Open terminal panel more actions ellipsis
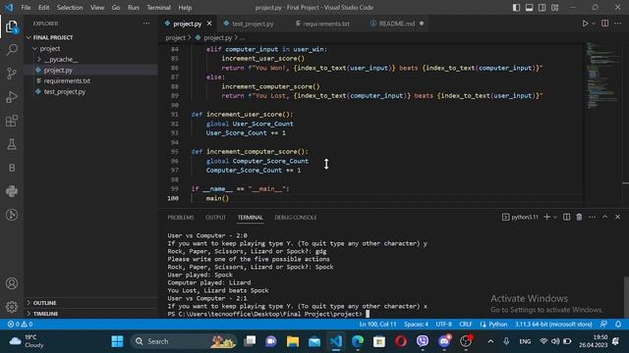This screenshot has height=353, width=629. tap(592, 217)
